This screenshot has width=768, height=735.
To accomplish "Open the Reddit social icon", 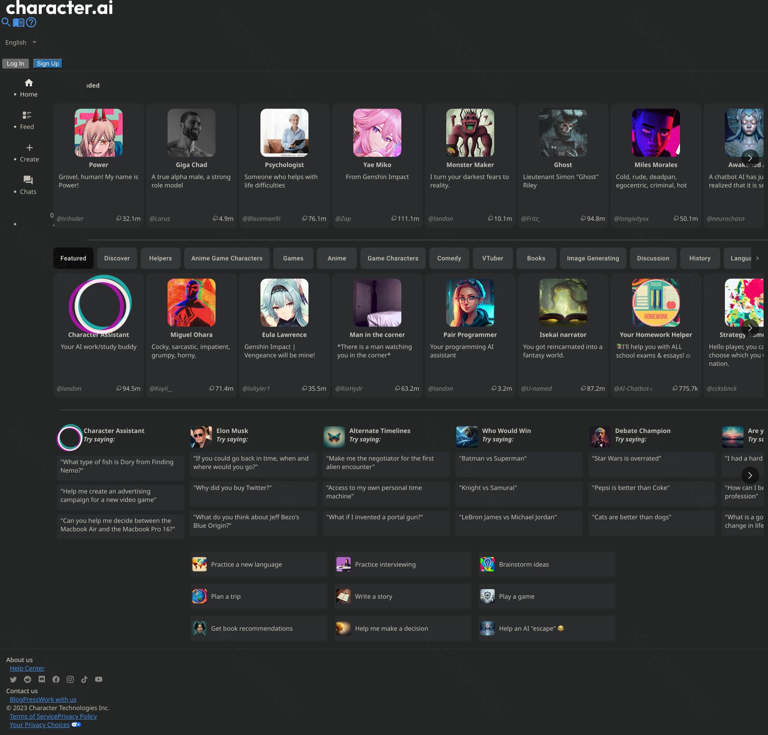I will 28,679.
